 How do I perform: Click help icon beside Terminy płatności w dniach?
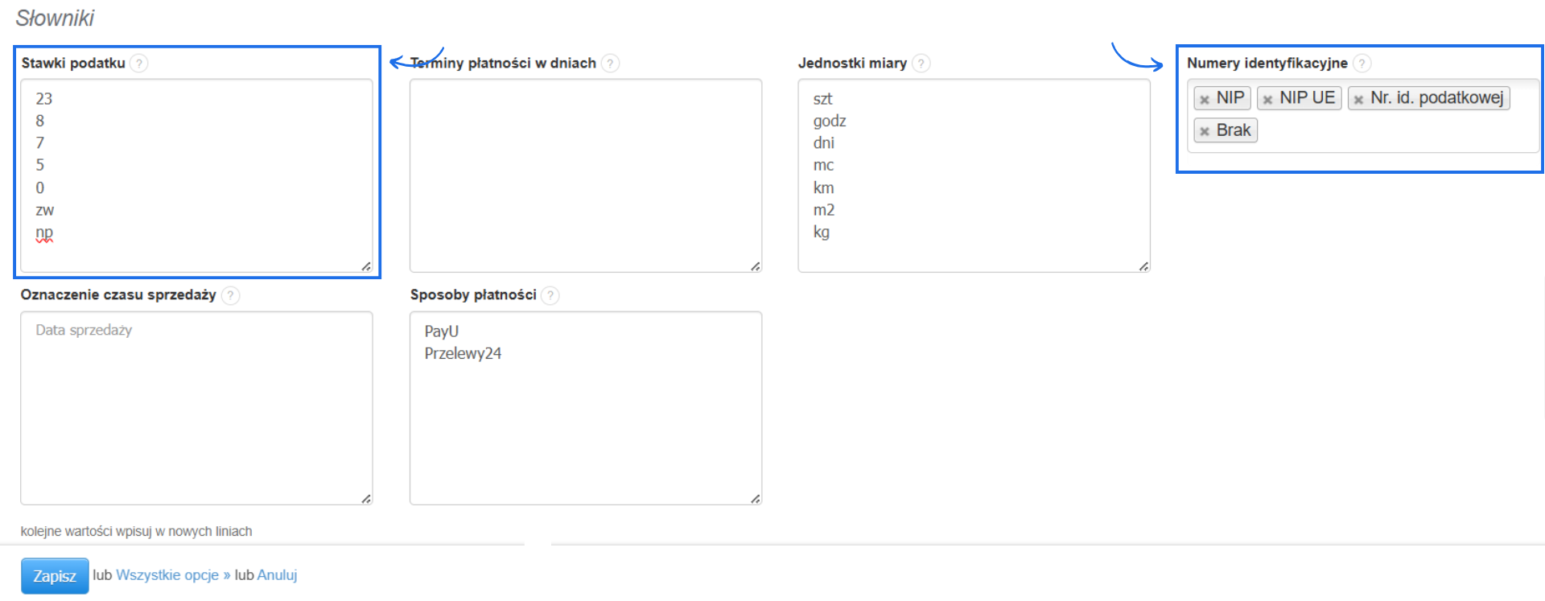pos(611,64)
